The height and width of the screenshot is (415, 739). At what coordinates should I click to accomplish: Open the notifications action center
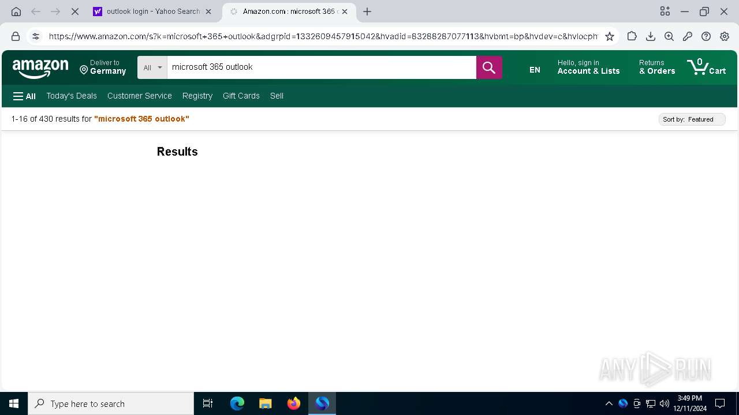coord(720,403)
